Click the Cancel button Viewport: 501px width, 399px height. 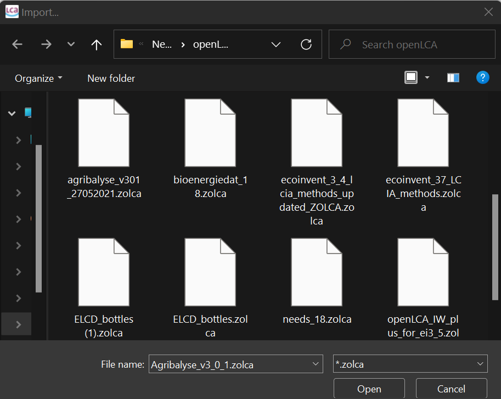[451, 389]
